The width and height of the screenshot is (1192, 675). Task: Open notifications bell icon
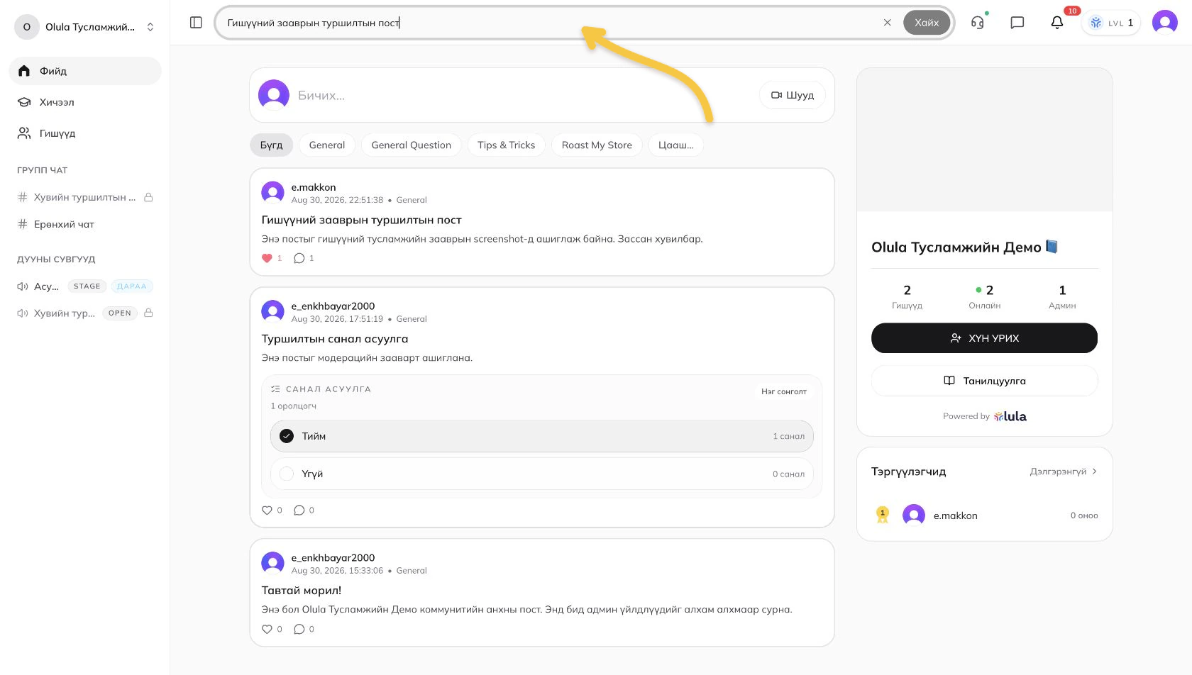pyautogui.click(x=1057, y=23)
